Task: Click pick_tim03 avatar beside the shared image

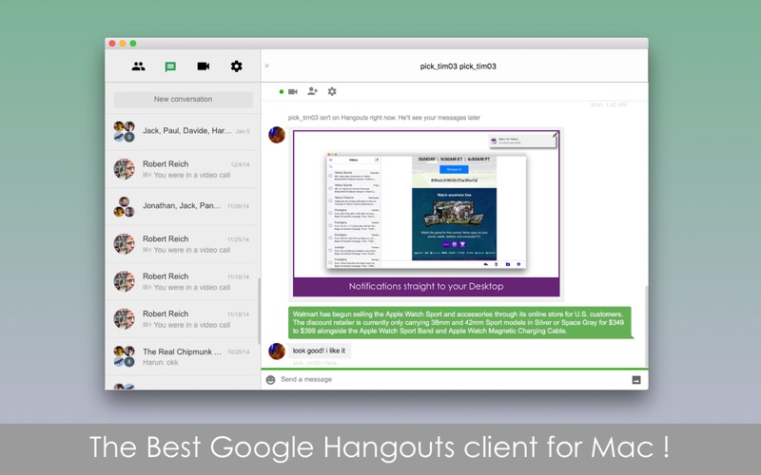Action: pyautogui.click(x=277, y=135)
